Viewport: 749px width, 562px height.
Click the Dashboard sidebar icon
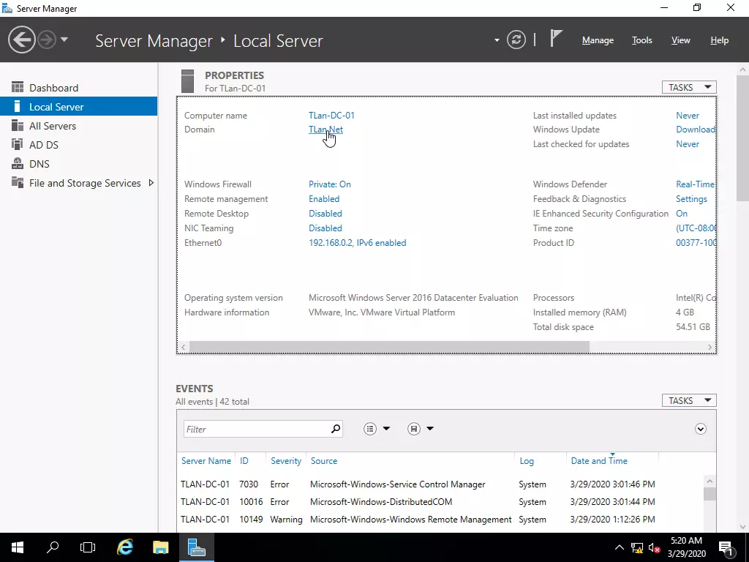[18, 87]
